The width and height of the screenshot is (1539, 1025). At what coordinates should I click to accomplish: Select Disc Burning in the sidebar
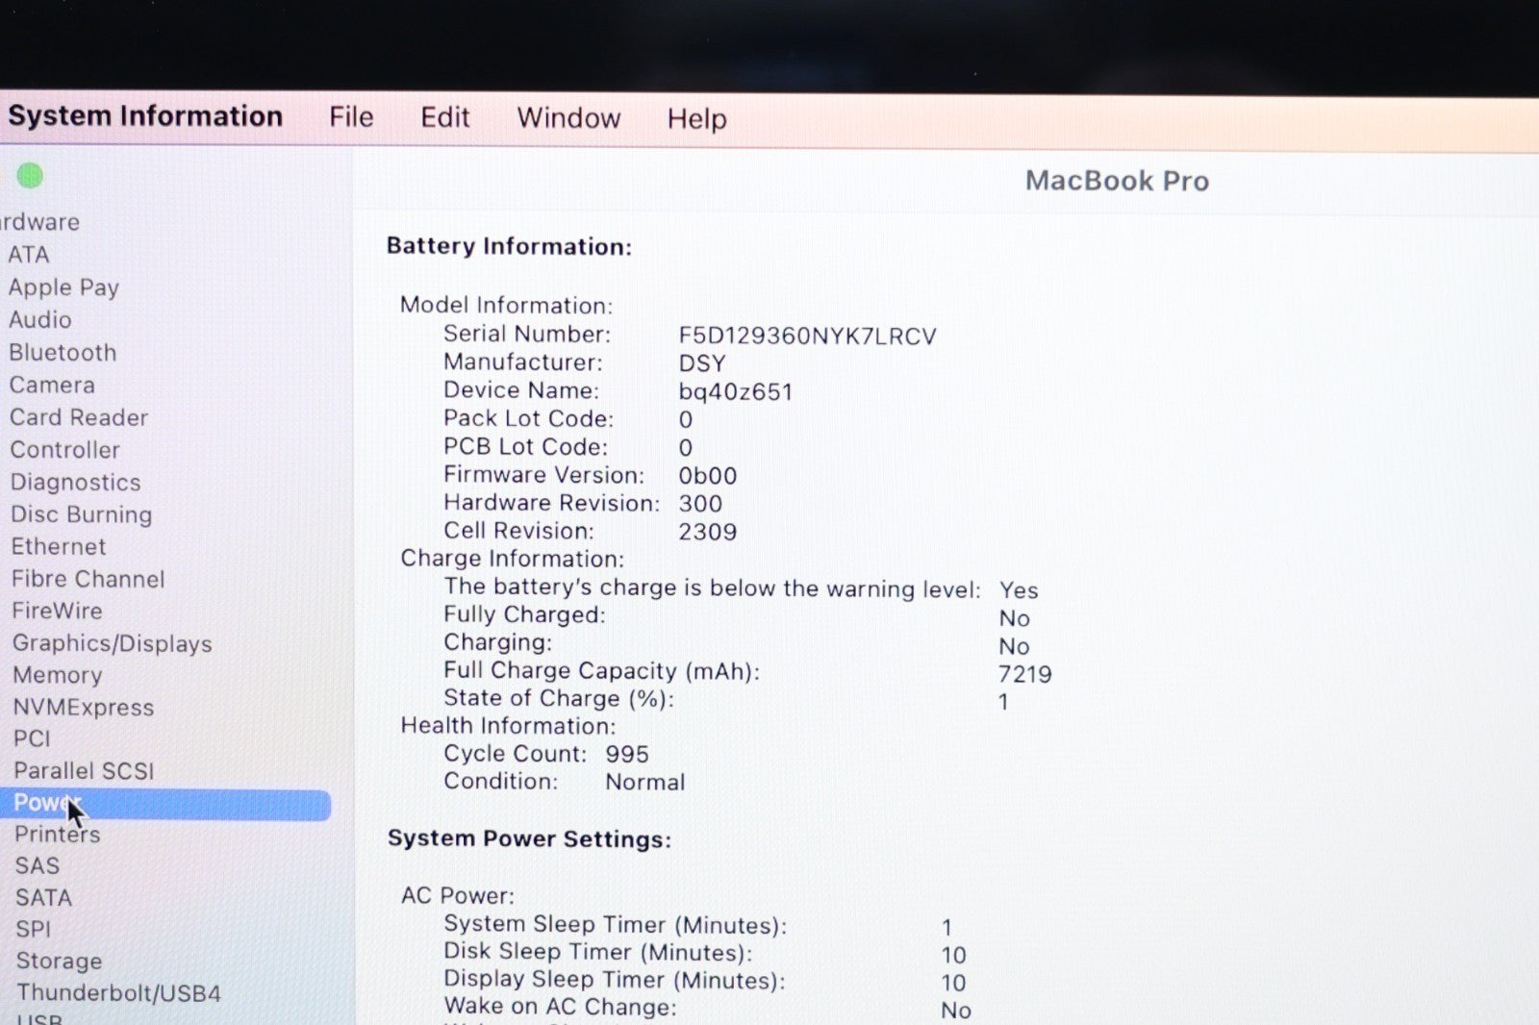[x=82, y=514]
